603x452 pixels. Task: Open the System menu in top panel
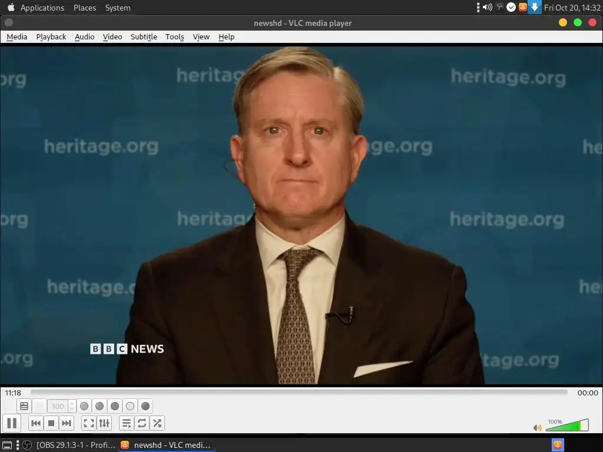pos(118,8)
